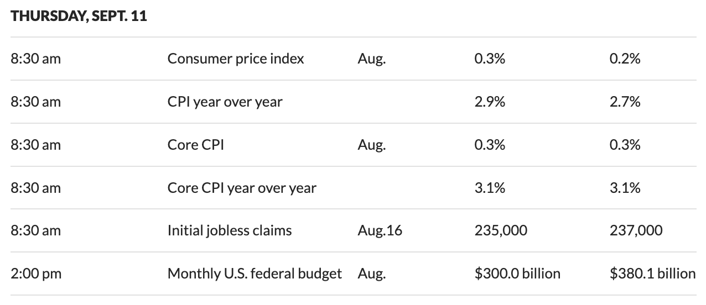This screenshot has height=305, width=706.
Task: Click the 8:30 am time for Initial jobless claims
Action: coord(36,230)
